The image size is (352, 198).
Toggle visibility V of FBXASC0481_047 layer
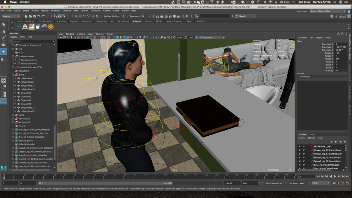click(299, 146)
